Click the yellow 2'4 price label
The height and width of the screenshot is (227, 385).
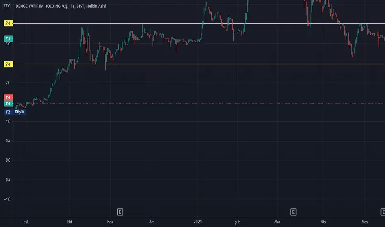click(7, 64)
